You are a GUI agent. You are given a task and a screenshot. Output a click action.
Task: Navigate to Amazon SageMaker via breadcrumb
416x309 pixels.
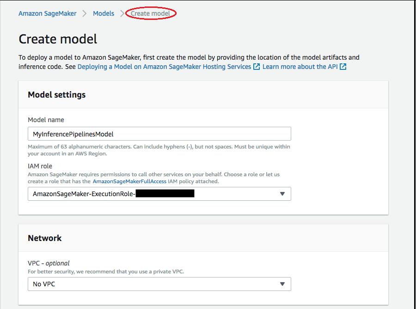(x=47, y=13)
